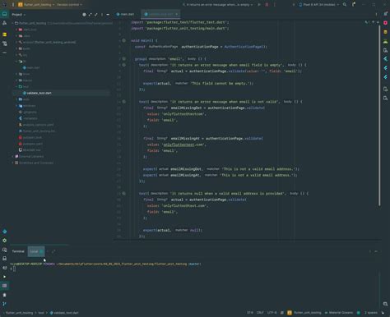
Task: Open the Dart Analysis sidebar icon
Action: pos(5,232)
